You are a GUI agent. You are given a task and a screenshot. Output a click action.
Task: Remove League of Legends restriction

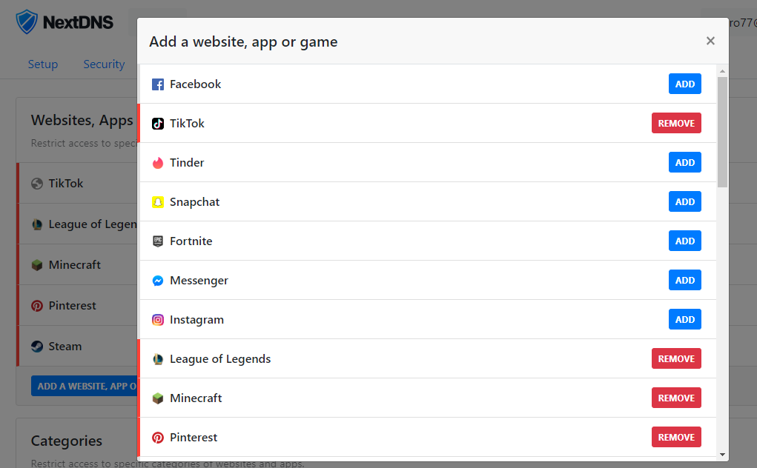point(676,358)
